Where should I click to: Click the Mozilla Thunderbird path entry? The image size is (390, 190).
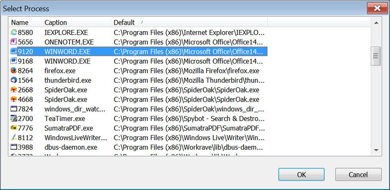click(189, 81)
